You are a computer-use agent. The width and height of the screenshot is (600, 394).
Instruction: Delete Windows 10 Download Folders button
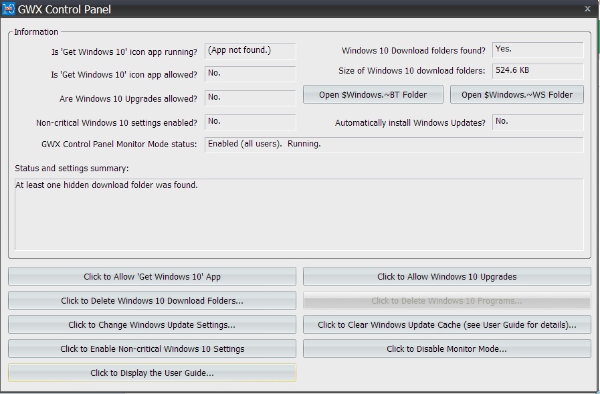152,300
